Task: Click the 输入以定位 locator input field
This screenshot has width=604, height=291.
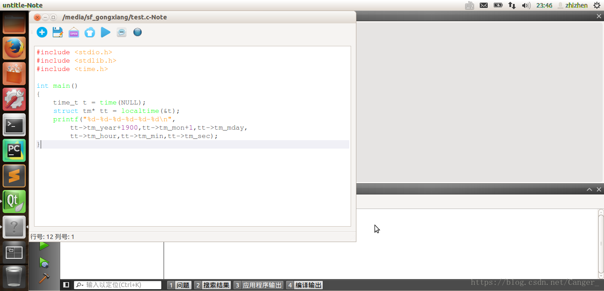Action: click(122, 285)
